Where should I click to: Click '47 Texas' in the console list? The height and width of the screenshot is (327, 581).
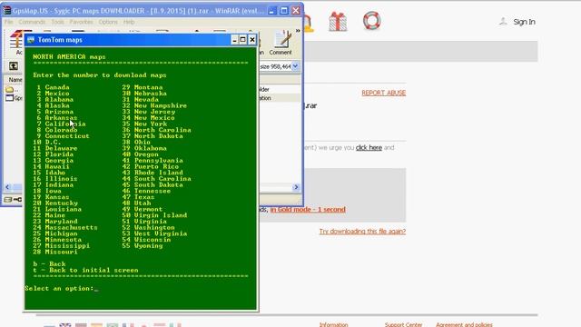(x=138, y=197)
